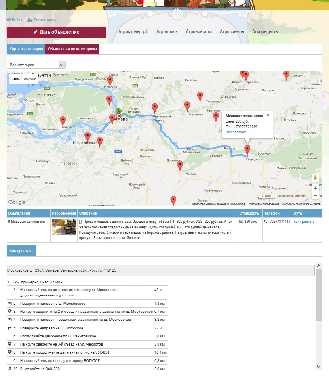Click the directions panel scrollbar thumb
Image resolution: width=329 pixels, height=377 pixels.
pos(318,295)
